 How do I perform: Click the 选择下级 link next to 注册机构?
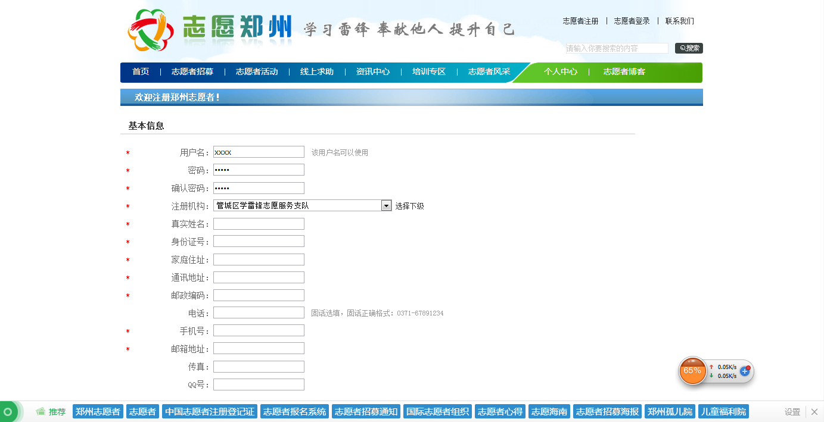[x=409, y=206]
